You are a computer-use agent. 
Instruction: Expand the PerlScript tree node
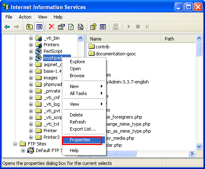pos(31,51)
